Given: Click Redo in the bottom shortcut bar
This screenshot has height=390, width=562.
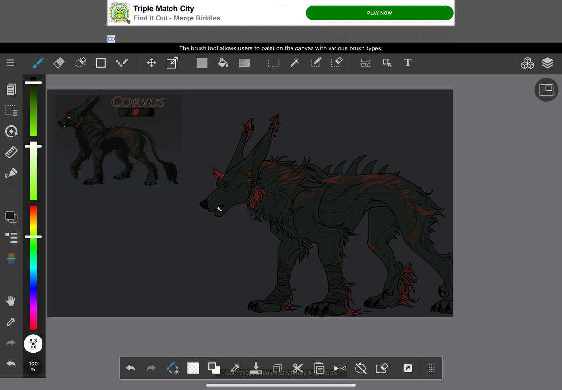Looking at the screenshot, I should coord(151,368).
